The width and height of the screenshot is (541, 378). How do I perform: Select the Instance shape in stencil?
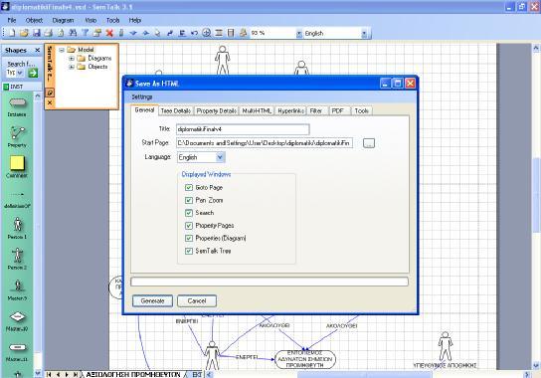coord(17,102)
